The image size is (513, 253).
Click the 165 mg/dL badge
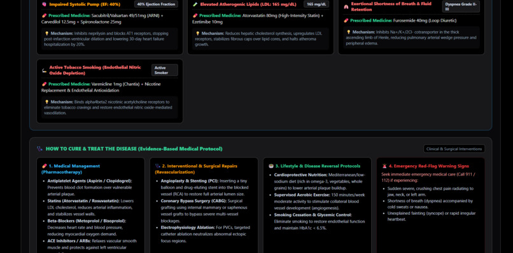pyautogui.click(x=316, y=4)
